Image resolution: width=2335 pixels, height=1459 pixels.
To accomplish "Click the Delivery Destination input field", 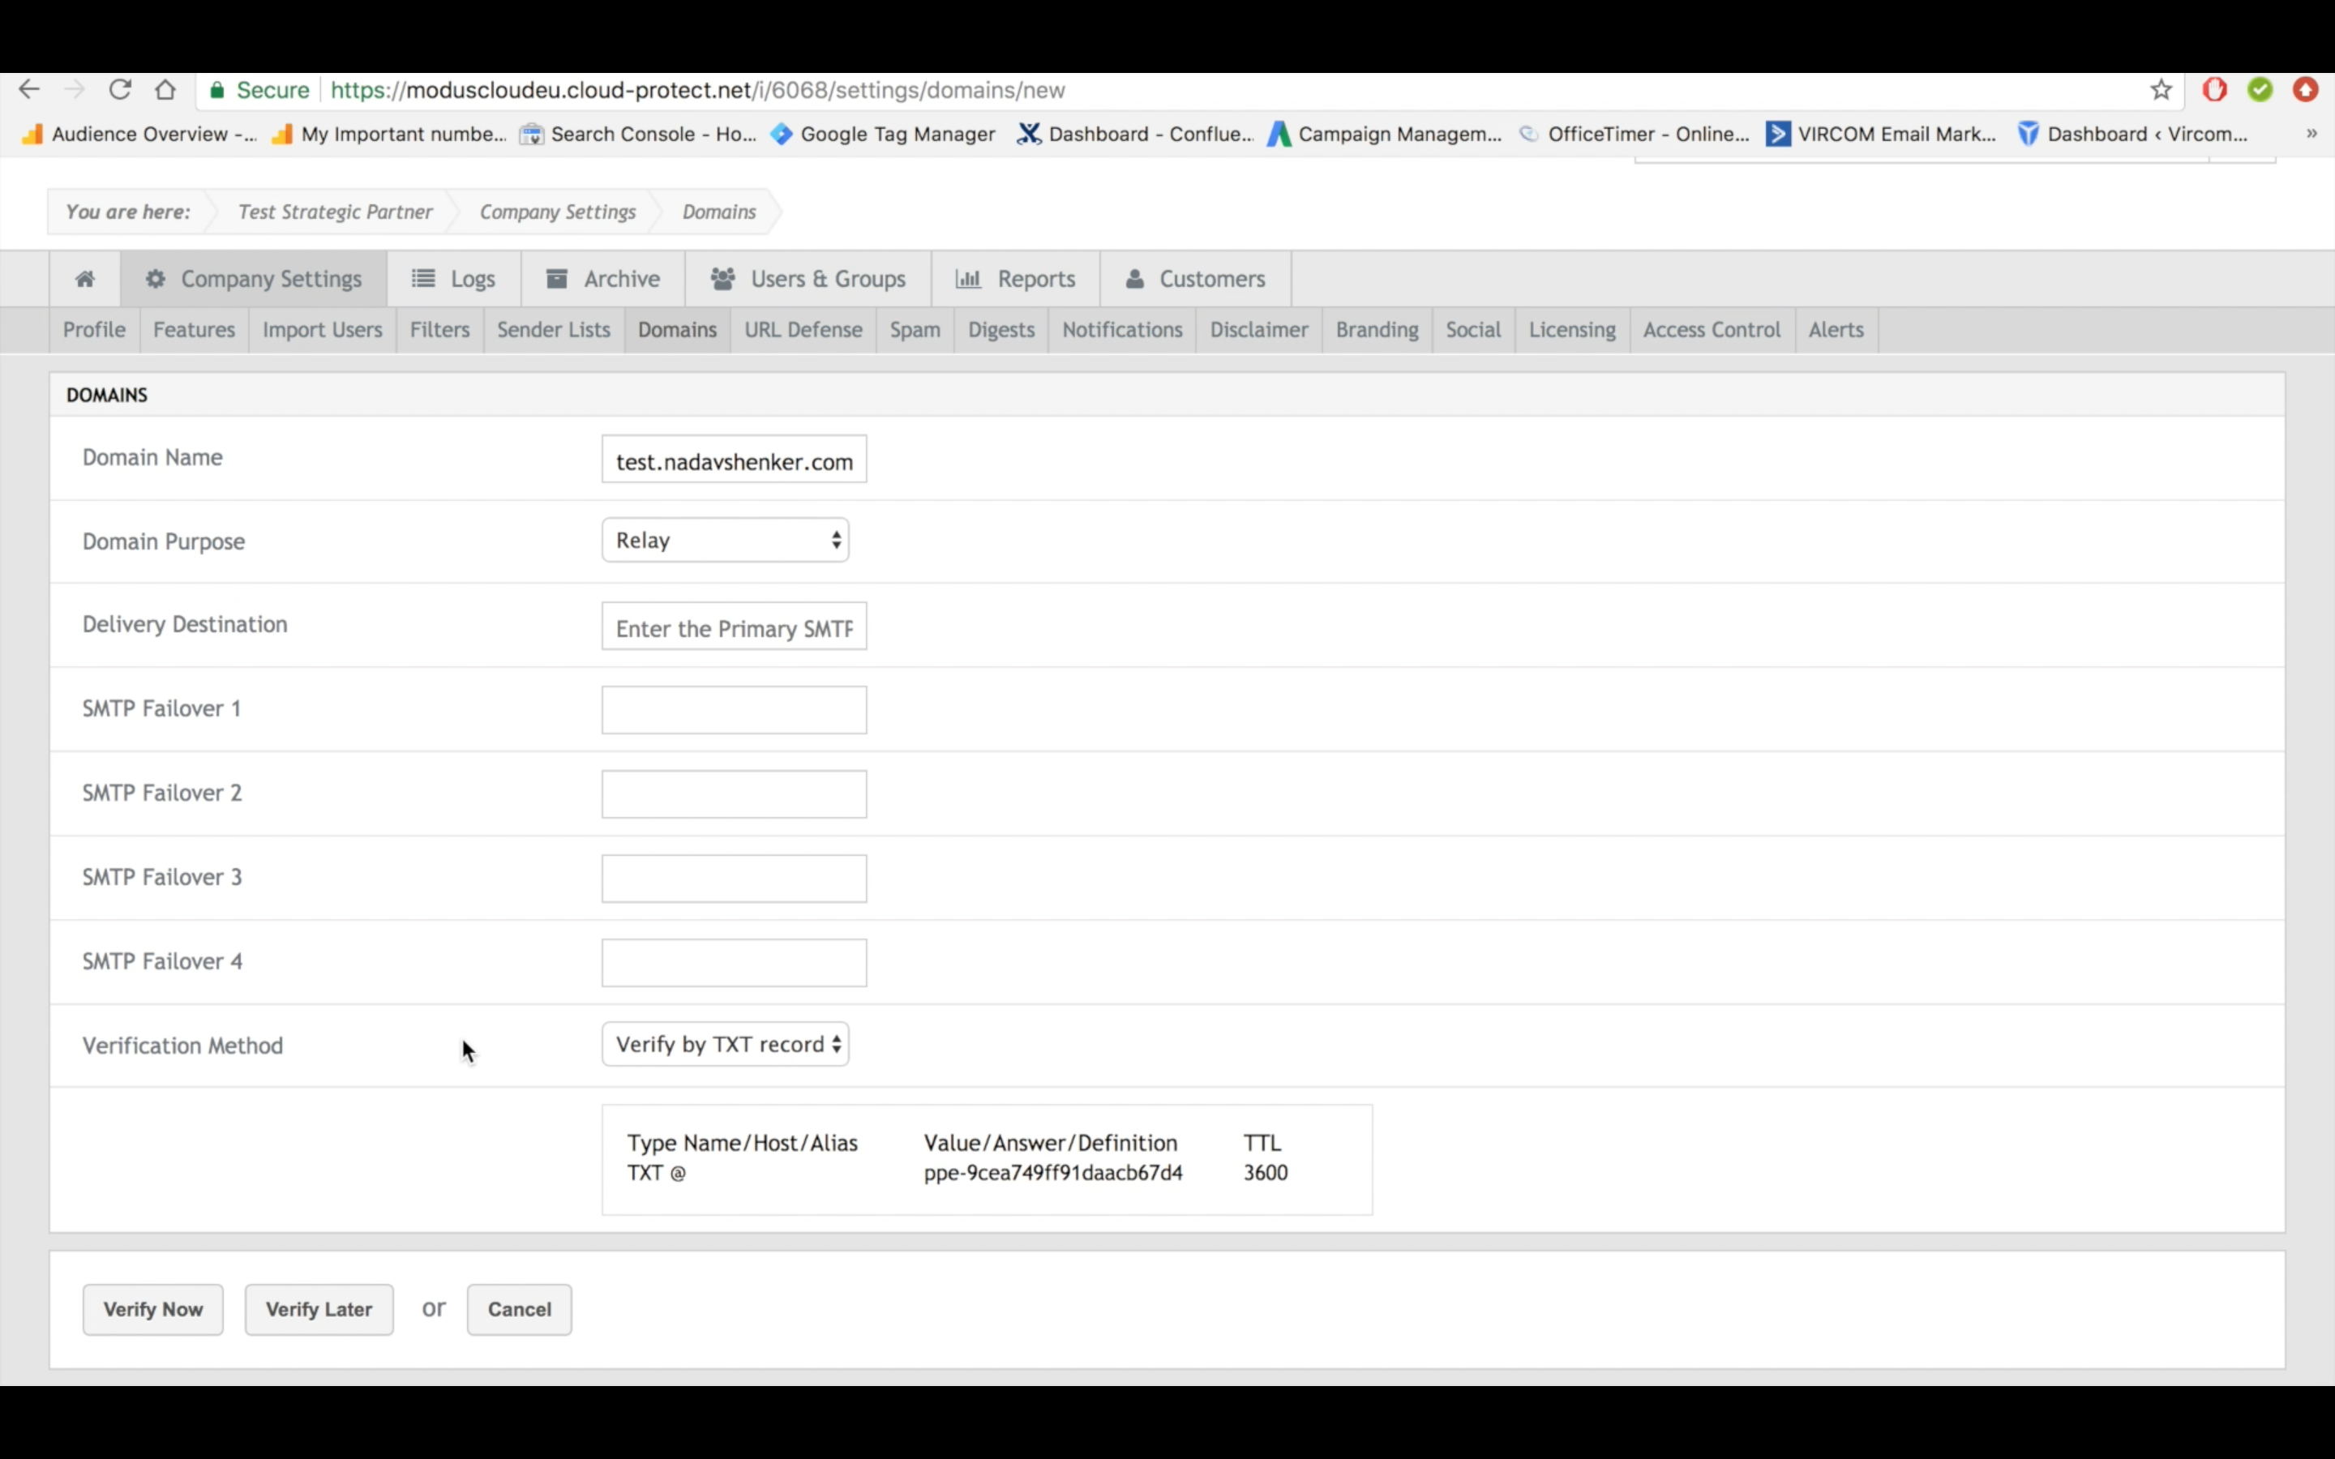I will [733, 627].
